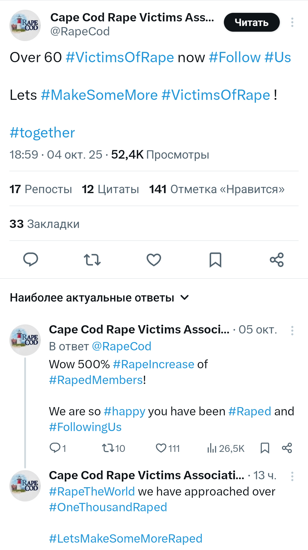
Task: Open the "141 Отметка «Нравится»" likes list
Action: pos(217,189)
